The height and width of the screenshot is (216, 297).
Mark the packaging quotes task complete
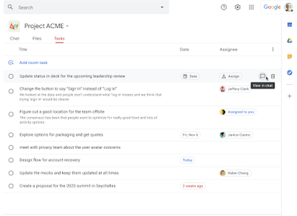coord(11,135)
